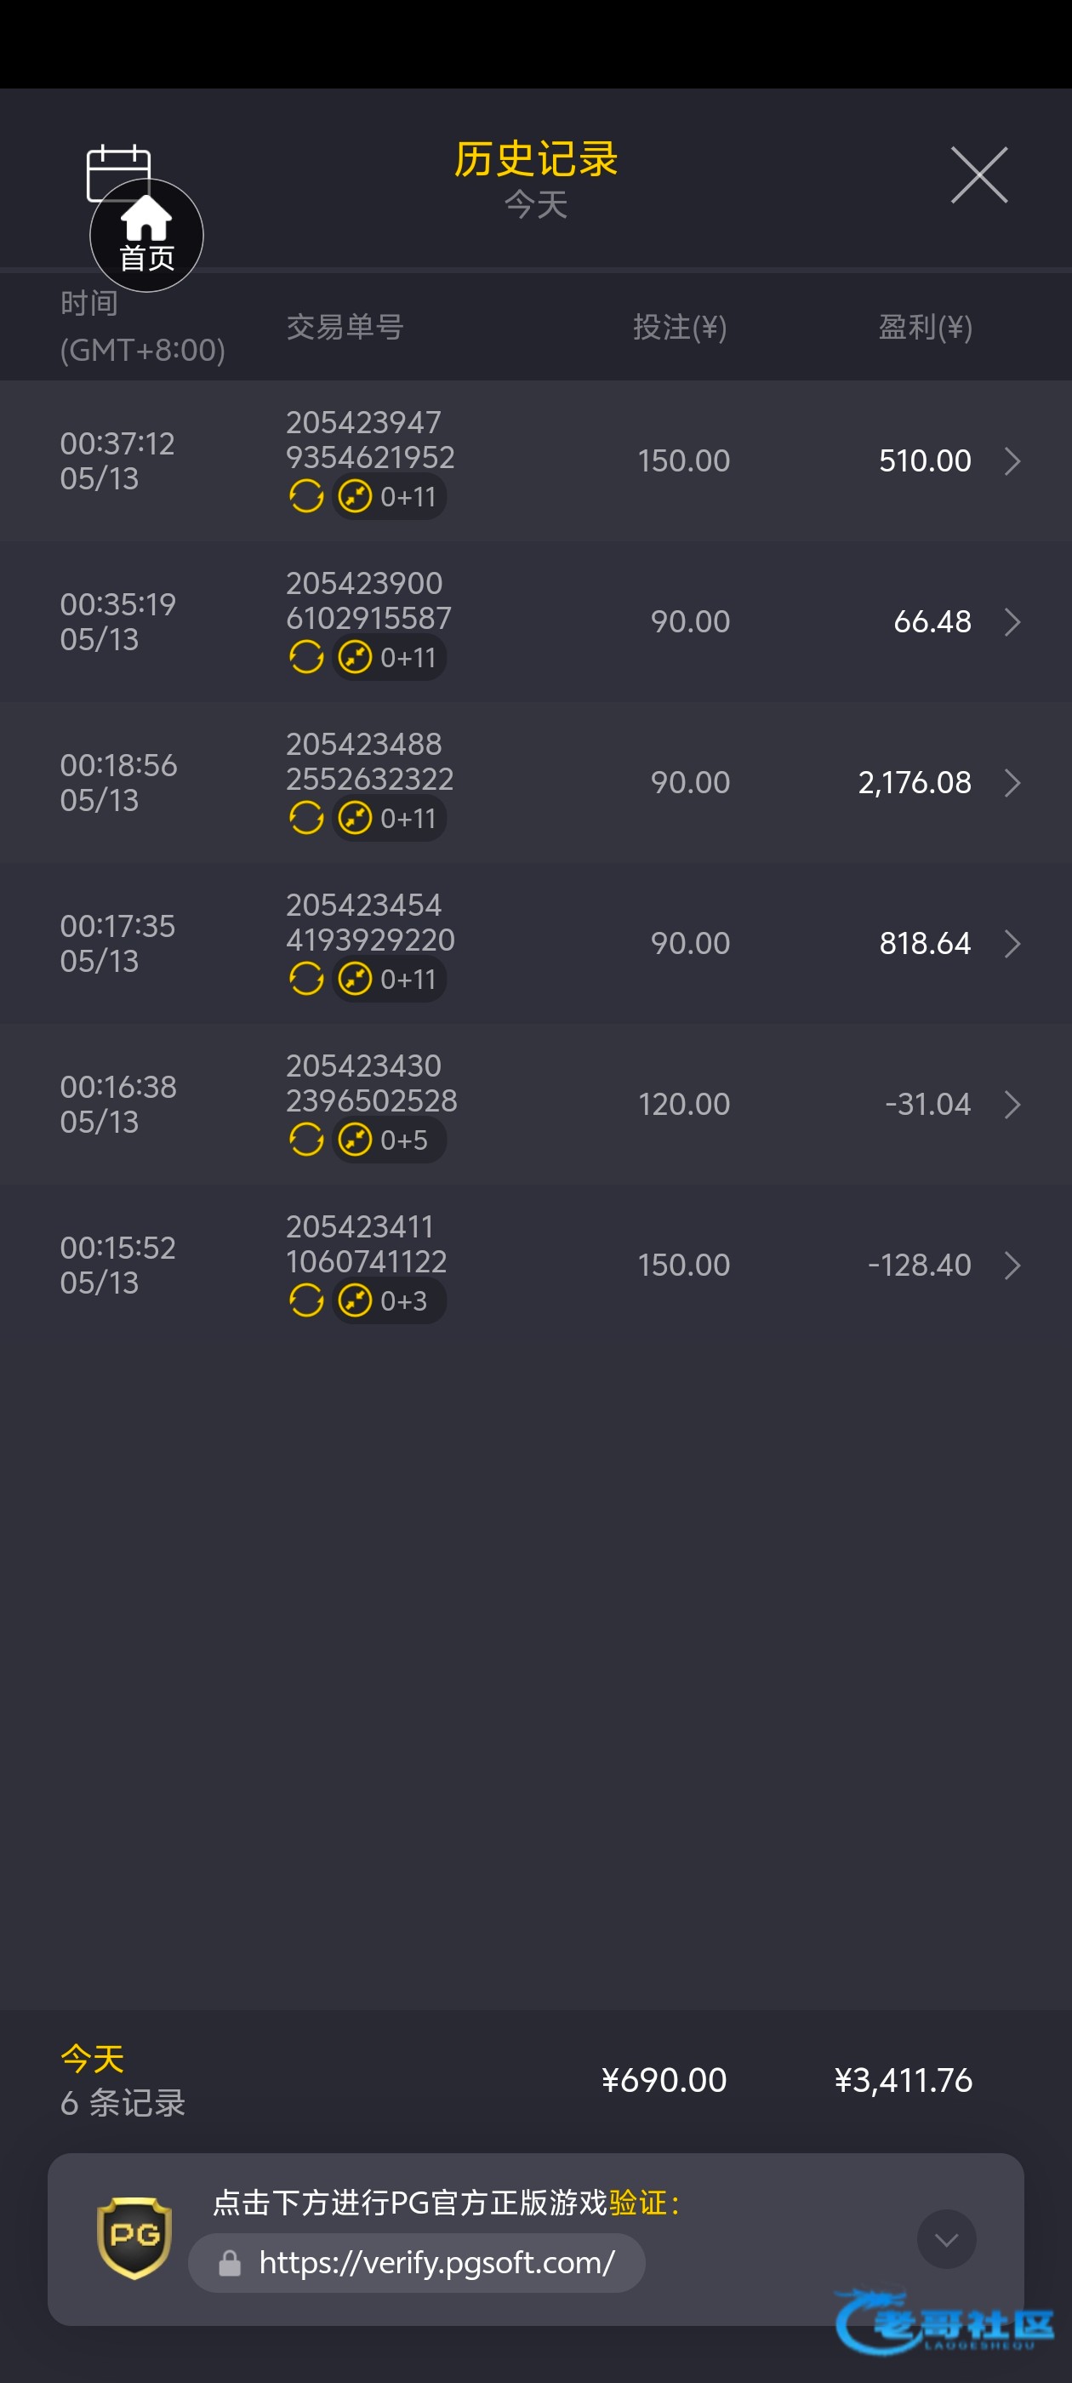Open the -31.04 profit transaction row
Screen dimensions: 1072x2383
coord(535,1105)
